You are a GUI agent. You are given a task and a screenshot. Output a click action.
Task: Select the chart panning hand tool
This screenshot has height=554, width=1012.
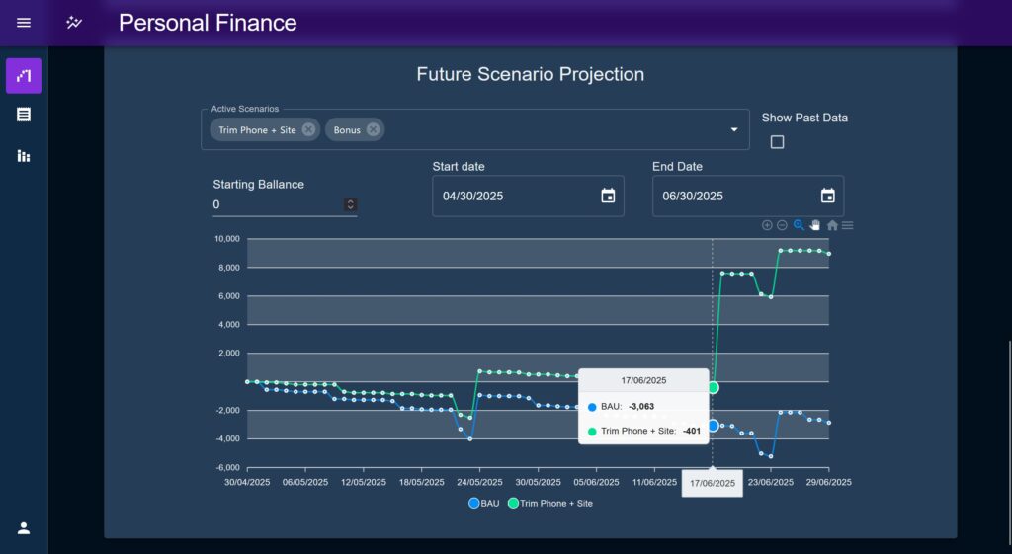point(815,225)
